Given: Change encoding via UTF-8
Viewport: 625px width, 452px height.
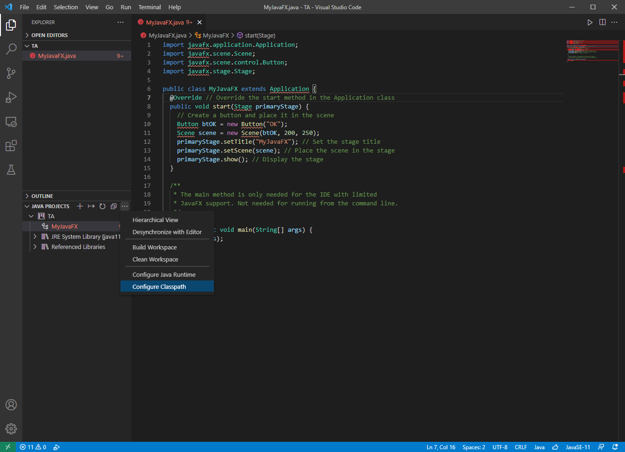Looking at the screenshot, I should click(x=500, y=447).
